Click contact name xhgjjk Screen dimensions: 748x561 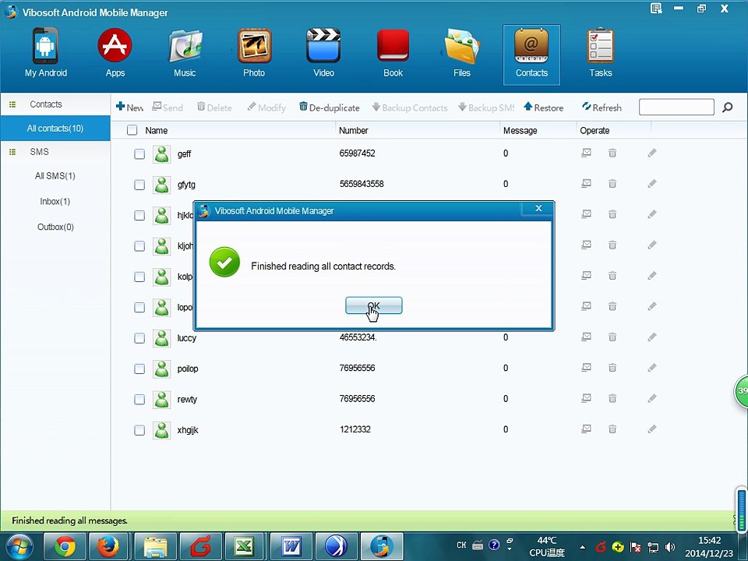click(188, 430)
